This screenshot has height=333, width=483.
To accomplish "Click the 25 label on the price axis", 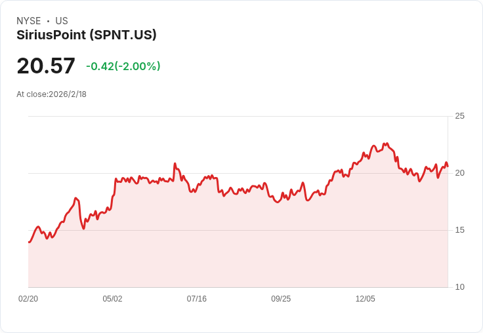I will pyautogui.click(x=459, y=116).
